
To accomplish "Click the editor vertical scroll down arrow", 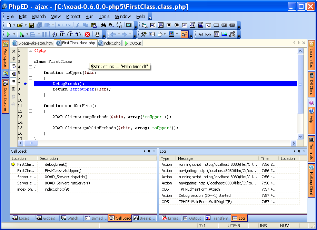I will click(300, 137).
